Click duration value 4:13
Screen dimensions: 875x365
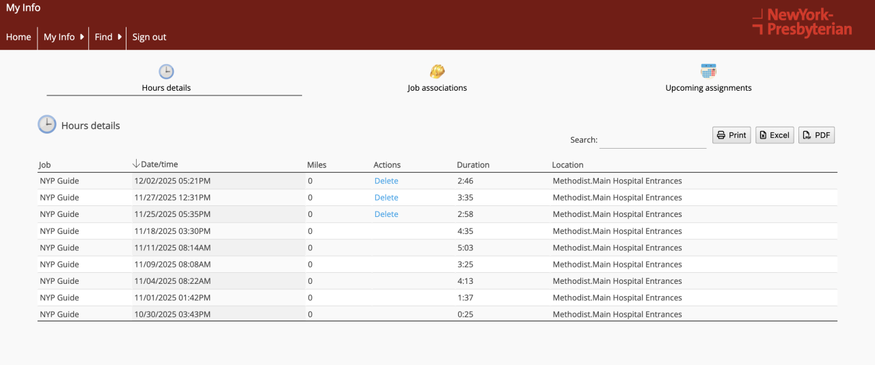point(466,281)
